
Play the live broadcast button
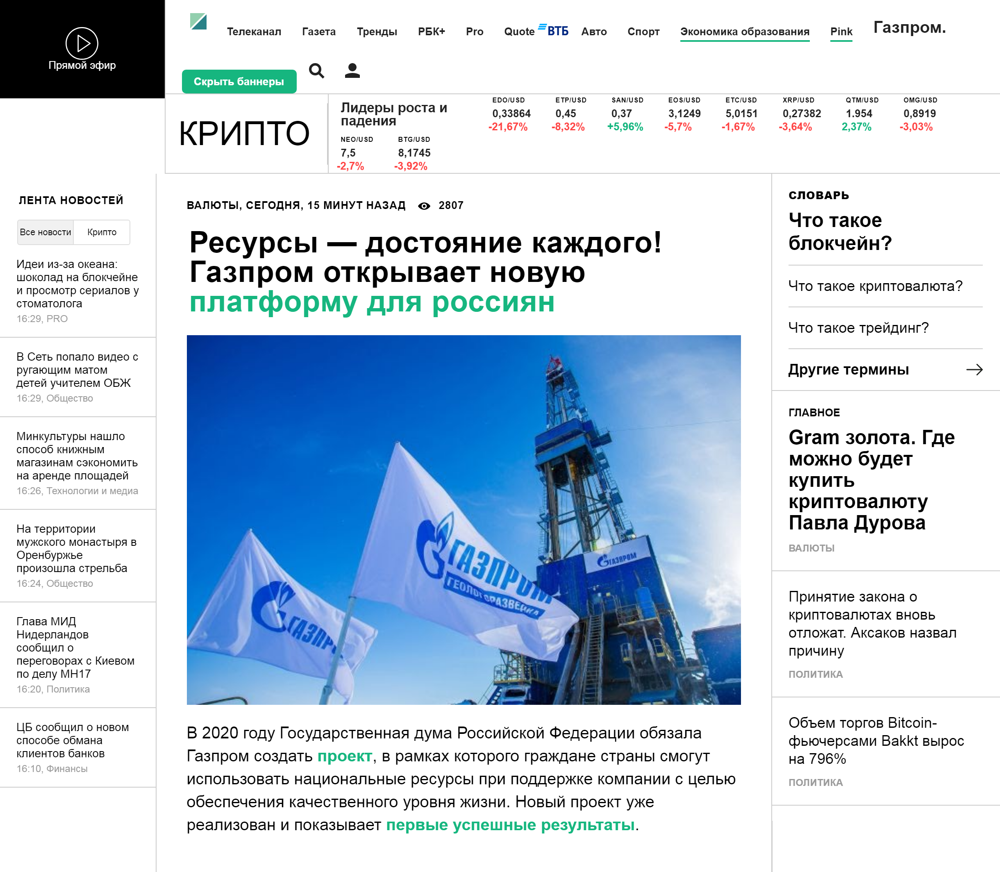pos(82,43)
